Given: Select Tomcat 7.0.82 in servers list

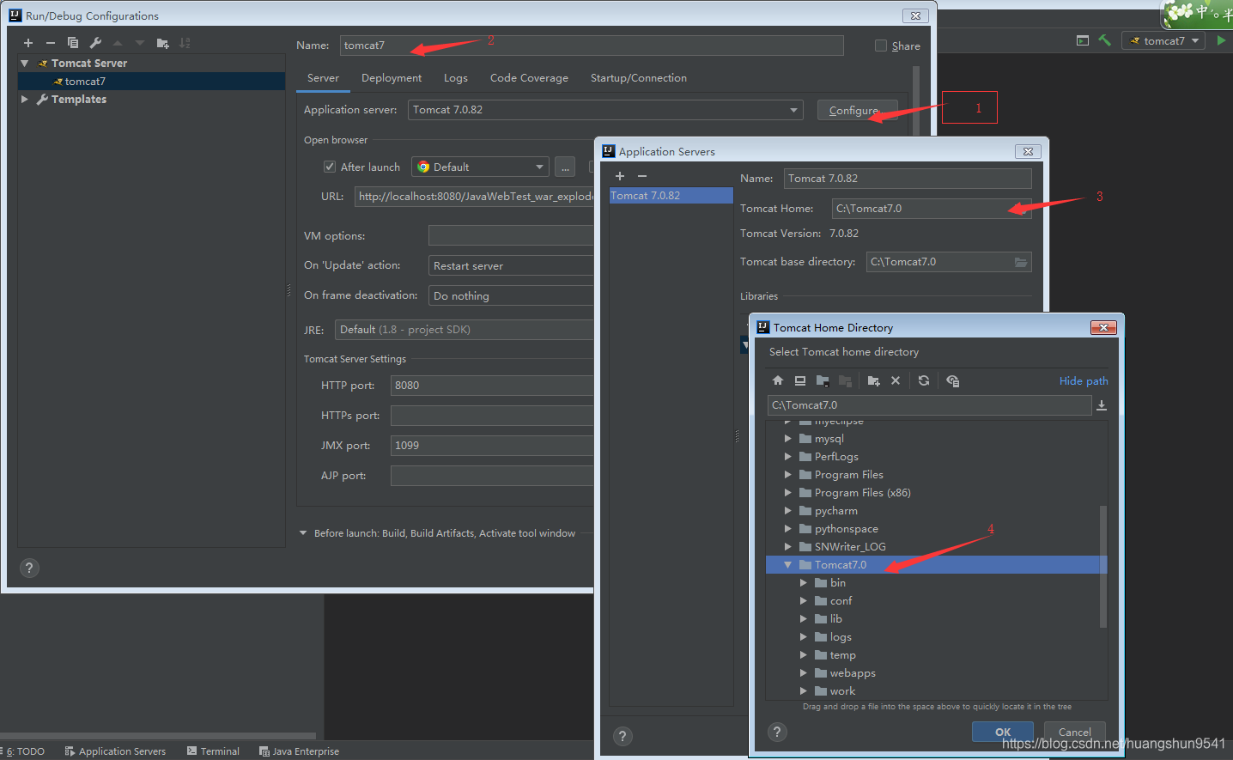Looking at the screenshot, I should tap(671, 196).
